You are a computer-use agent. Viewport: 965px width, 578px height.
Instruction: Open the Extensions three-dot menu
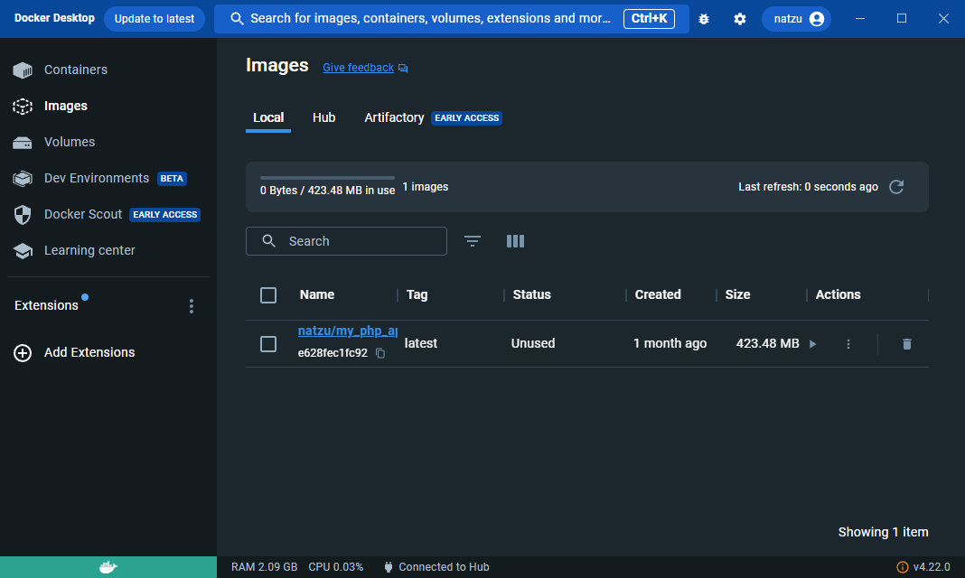(191, 306)
